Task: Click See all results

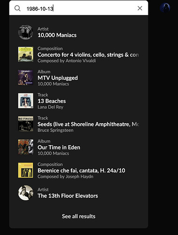Action: click(x=78, y=216)
